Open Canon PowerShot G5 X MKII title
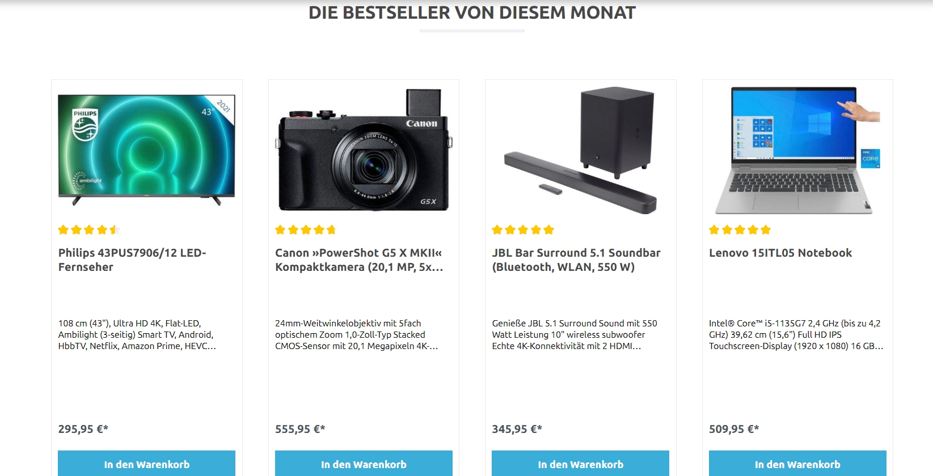 point(359,260)
